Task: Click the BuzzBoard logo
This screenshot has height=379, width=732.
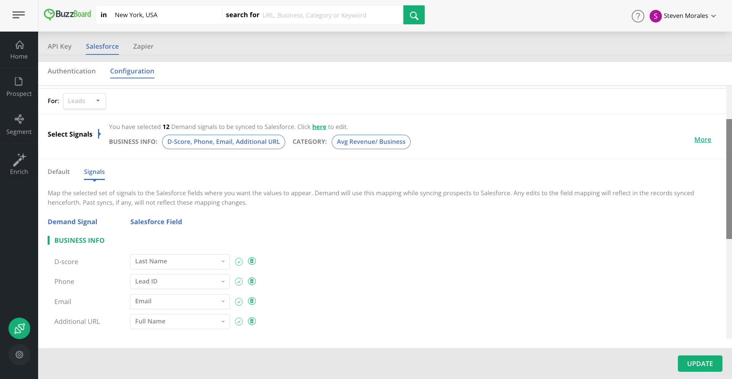Action: pyautogui.click(x=67, y=14)
